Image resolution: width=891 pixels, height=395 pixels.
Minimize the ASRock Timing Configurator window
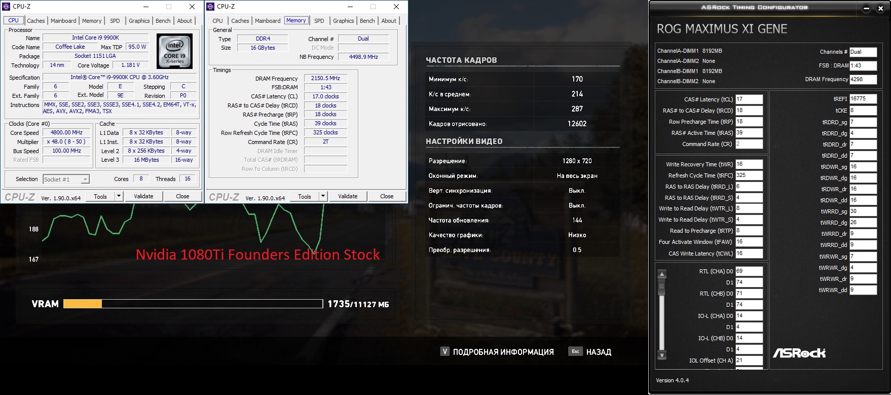[x=866, y=8]
